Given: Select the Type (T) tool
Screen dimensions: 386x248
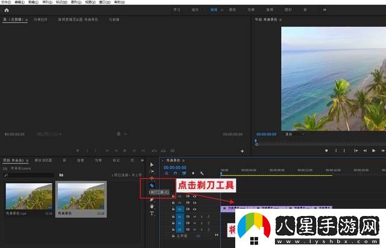Looking at the screenshot, I should (152, 213).
